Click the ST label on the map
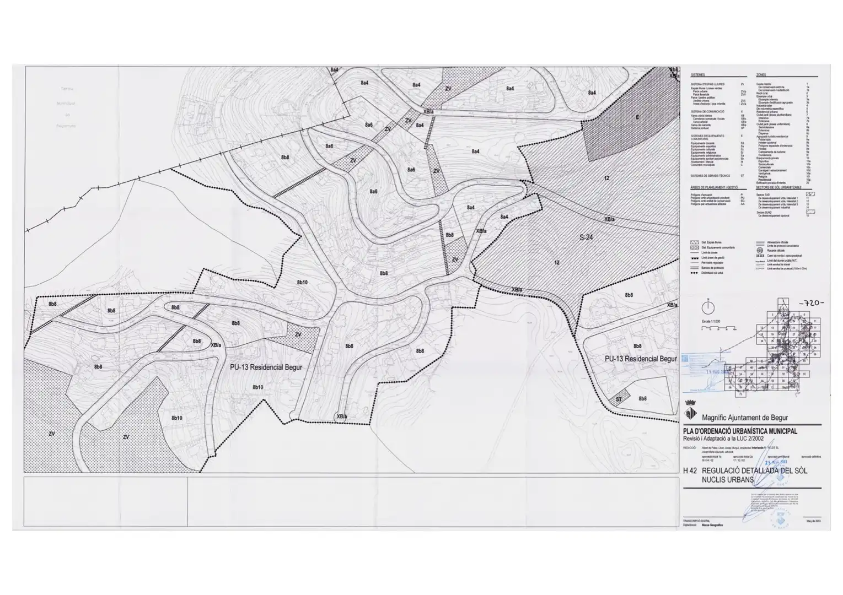Viewport: 843px width, 595px height. point(619,399)
